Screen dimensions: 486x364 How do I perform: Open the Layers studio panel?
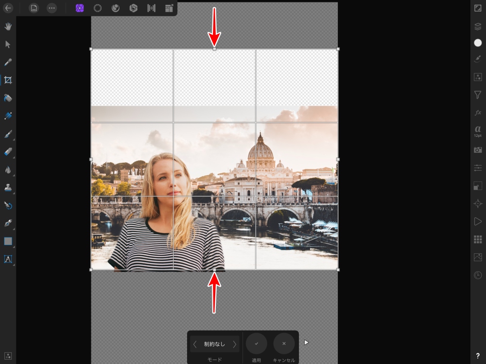[x=478, y=26]
